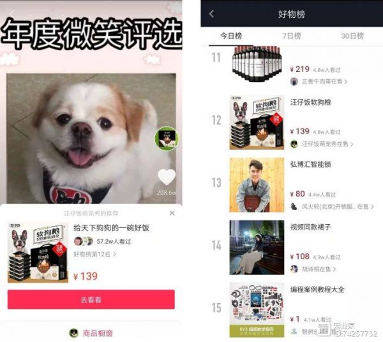Screen dimensions: 383x342
Task: Open the 弘博汇智能锁 product thumbnail
Action: pos(257,185)
